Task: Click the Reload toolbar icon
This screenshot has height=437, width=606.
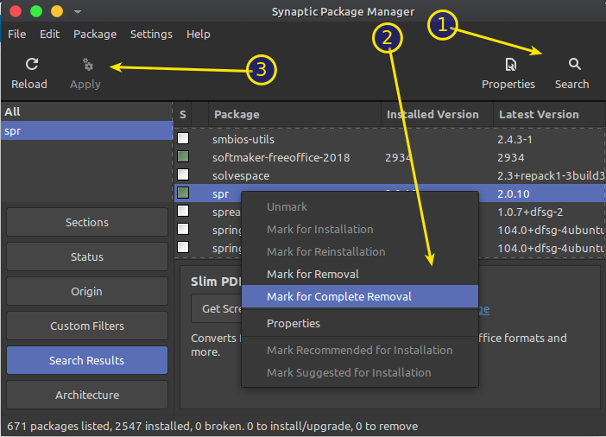Action: coord(32,64)
